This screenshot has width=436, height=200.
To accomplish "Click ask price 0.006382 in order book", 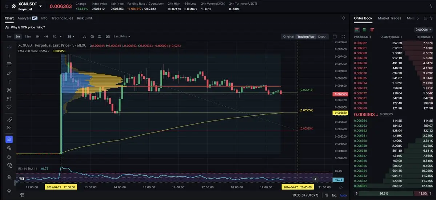I will coord(360,43).
